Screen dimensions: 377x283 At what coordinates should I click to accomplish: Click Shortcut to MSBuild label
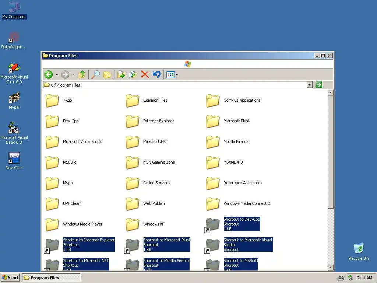[x=241, y=261]
